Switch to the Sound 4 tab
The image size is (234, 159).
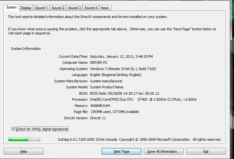tap(91, 8)
